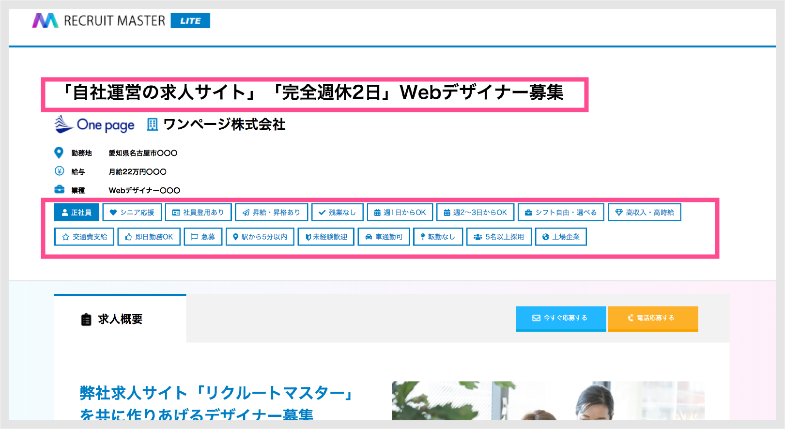Open the 求人概要 tab

(120, 319)
